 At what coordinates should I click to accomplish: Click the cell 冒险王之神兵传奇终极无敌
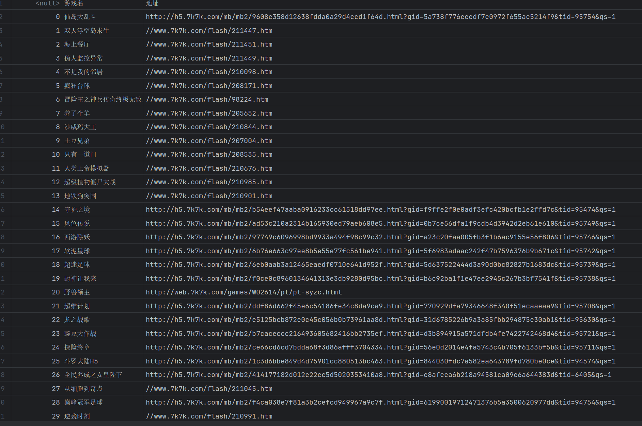[x=103, y=99]
